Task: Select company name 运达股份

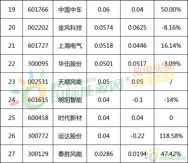Action: 70,136
